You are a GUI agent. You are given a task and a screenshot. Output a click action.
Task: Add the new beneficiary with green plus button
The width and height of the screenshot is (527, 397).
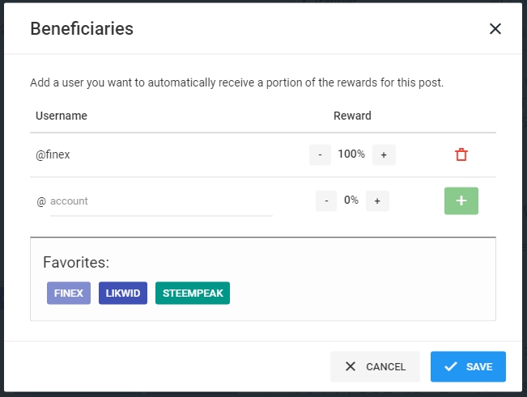tap(461, 201)
